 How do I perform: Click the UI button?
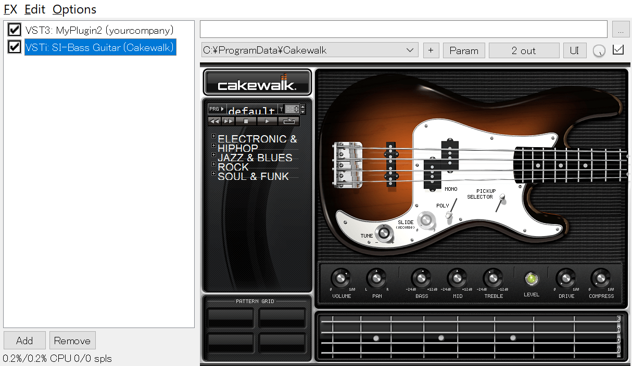[575, 50]
